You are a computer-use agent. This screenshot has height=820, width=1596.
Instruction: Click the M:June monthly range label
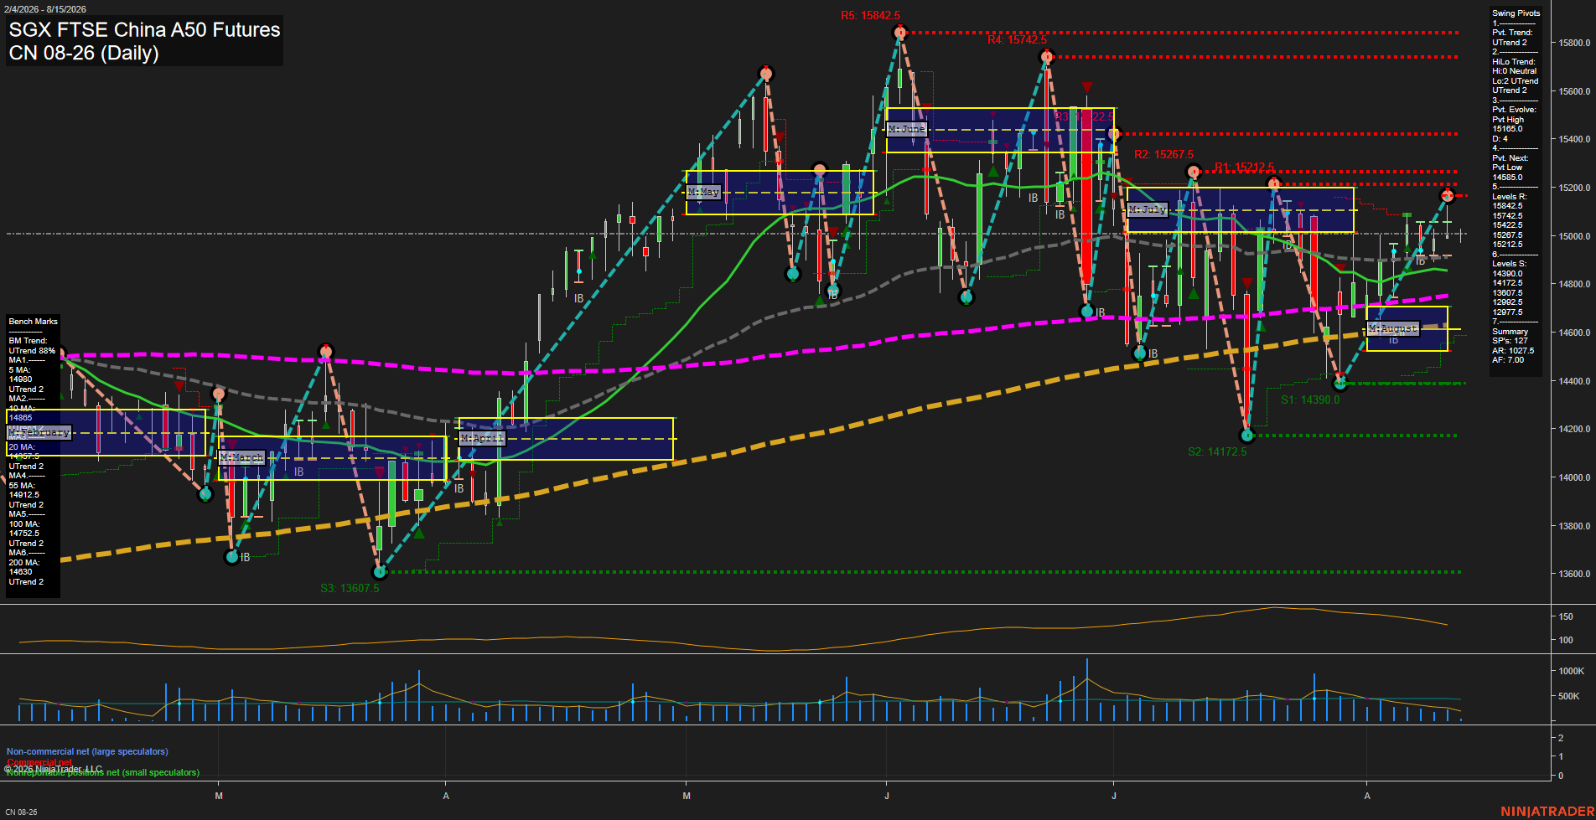[x=907, y=129]
